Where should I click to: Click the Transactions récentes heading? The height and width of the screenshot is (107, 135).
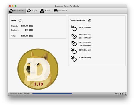(x=78, y=20)
